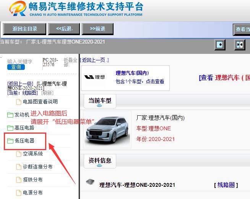Click the 高压电路 folder icon
Image resolution: width=250 pixels, height=199 pixels.
coord(10,128)
